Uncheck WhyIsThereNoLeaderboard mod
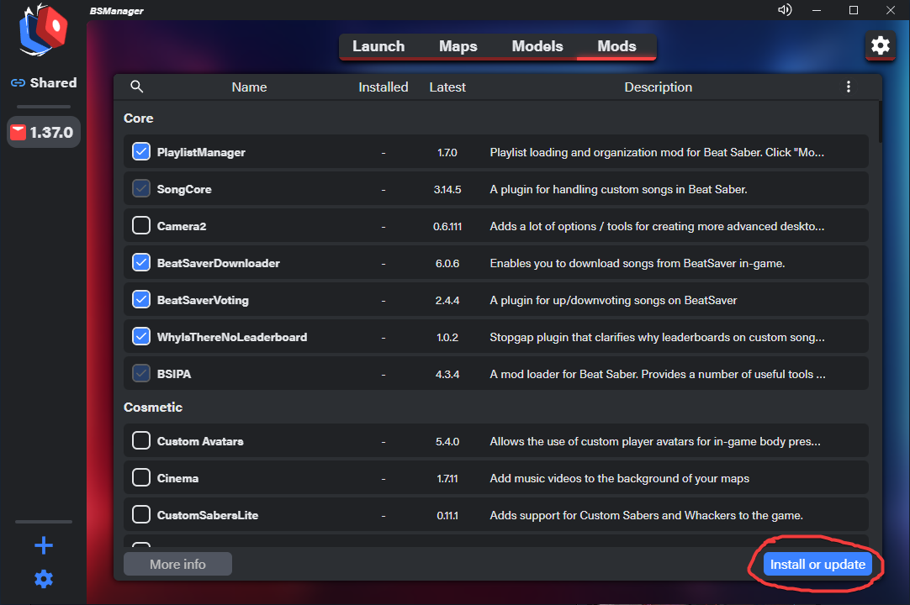The width and height of the screenshot is (910, 605). (x=141, y=336)
